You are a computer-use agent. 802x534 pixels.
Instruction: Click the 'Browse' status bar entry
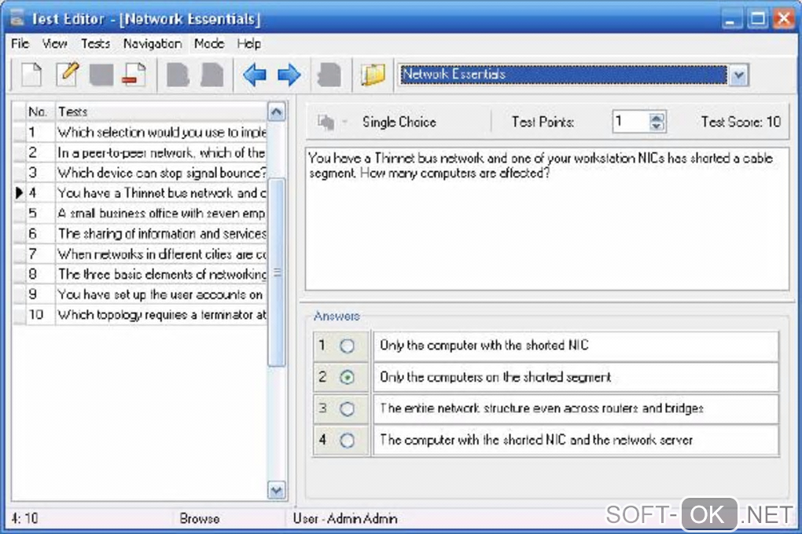click(x=200, y=518)
